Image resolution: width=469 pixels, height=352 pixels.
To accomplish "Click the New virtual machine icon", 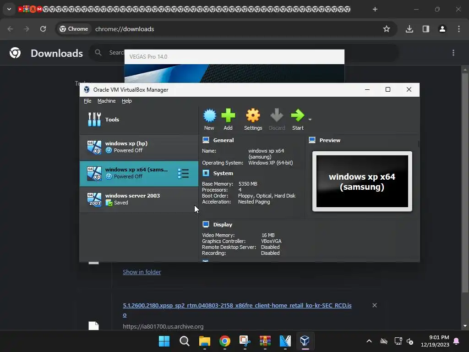I will [209, 115].
